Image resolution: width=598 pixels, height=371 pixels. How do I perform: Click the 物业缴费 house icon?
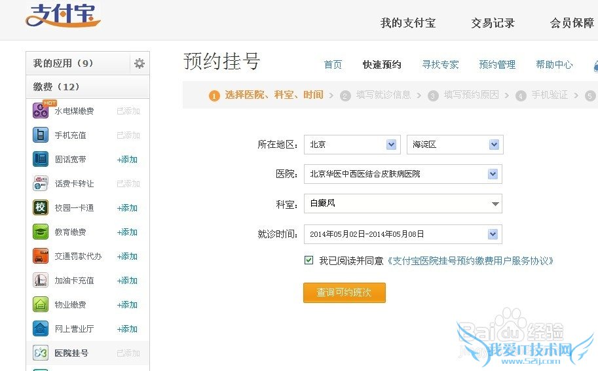[41, 304]
